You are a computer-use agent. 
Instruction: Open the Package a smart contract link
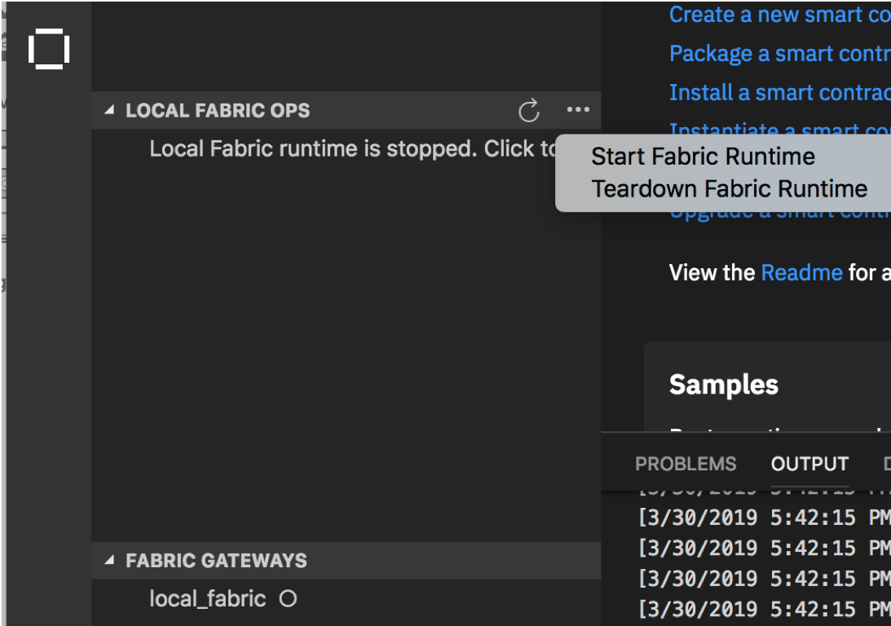779,54
